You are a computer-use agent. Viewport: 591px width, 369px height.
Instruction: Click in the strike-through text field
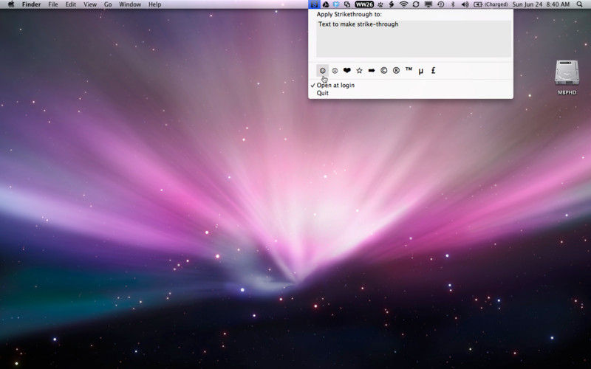click(x=414, y=38)
